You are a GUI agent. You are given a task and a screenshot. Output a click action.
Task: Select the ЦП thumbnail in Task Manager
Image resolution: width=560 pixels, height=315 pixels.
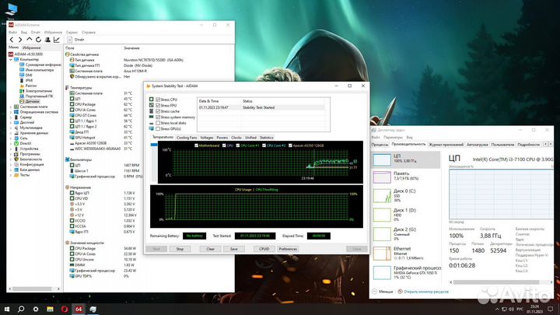point(382,159)
